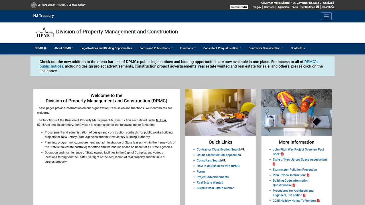Image resolution: width=365 pixels, height=205 pixels.
Task: Click PDF icon after 3.0 Edition
Action: coord(304,195)
